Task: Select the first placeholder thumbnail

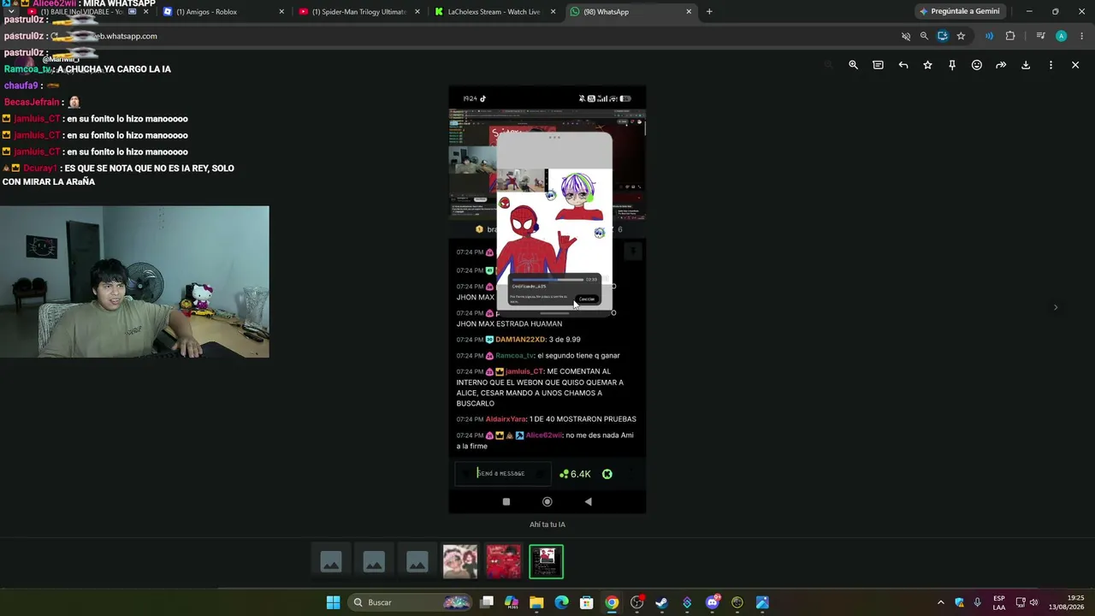Action: click(x=331, y=562)
